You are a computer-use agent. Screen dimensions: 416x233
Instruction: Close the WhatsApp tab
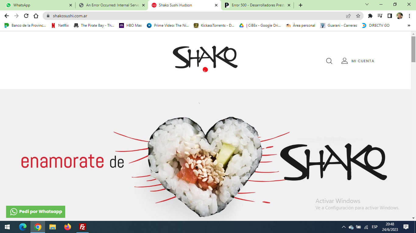[x=71, y=5]
